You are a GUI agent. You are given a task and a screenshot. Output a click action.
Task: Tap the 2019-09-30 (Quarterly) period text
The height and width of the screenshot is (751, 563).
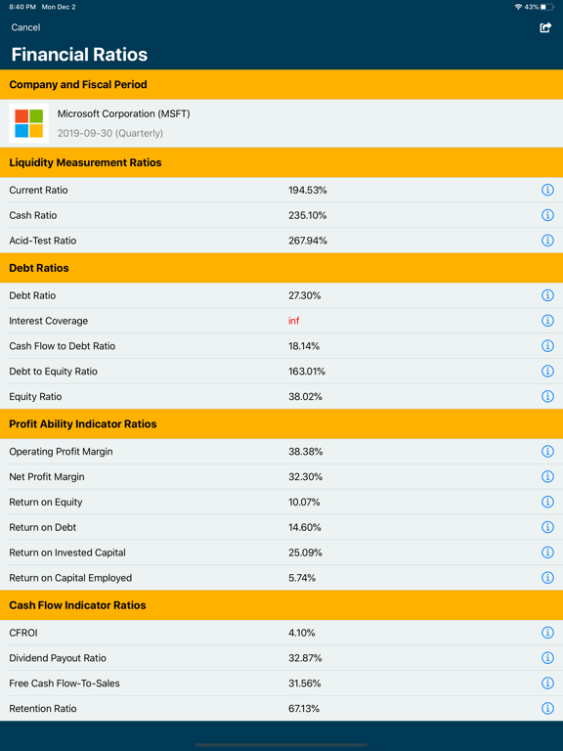[x=110, y=133]
